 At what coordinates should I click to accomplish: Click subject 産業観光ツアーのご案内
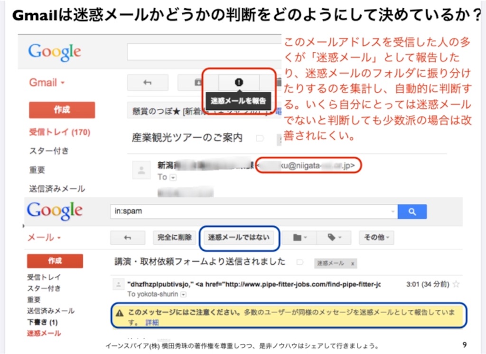pyautogui.click(x=187, y=138)
